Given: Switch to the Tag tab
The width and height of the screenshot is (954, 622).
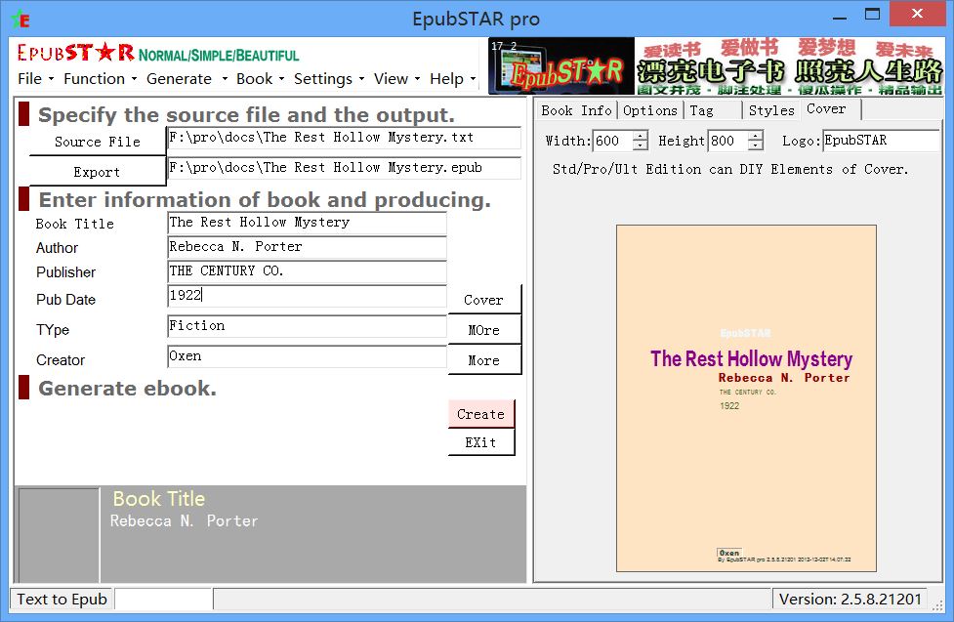Looking at the screenshot, I should [713, 110].
